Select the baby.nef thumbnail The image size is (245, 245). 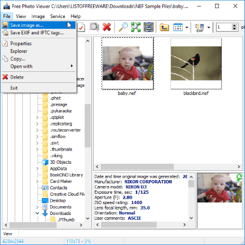127,63
